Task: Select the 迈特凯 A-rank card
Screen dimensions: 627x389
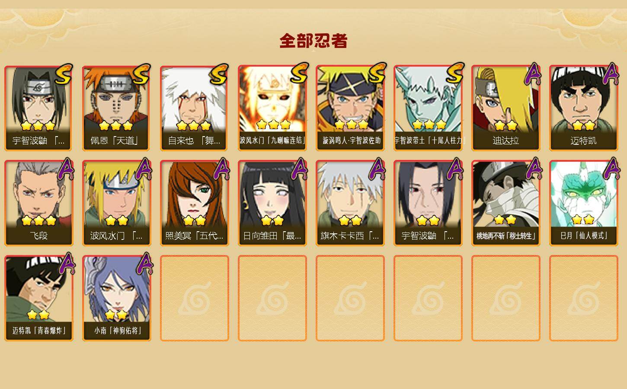Action: pyautogui.click(x=583, y=108)
